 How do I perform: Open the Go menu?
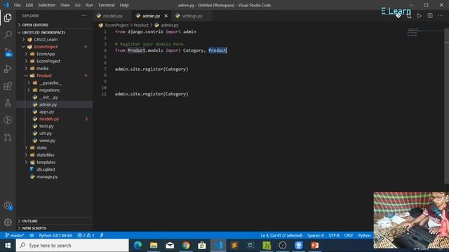coord(78,5)
